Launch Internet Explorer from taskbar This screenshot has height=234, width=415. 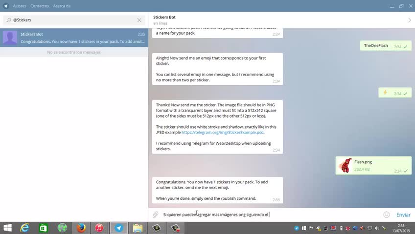pyautogui.click(x=25, y=228)
